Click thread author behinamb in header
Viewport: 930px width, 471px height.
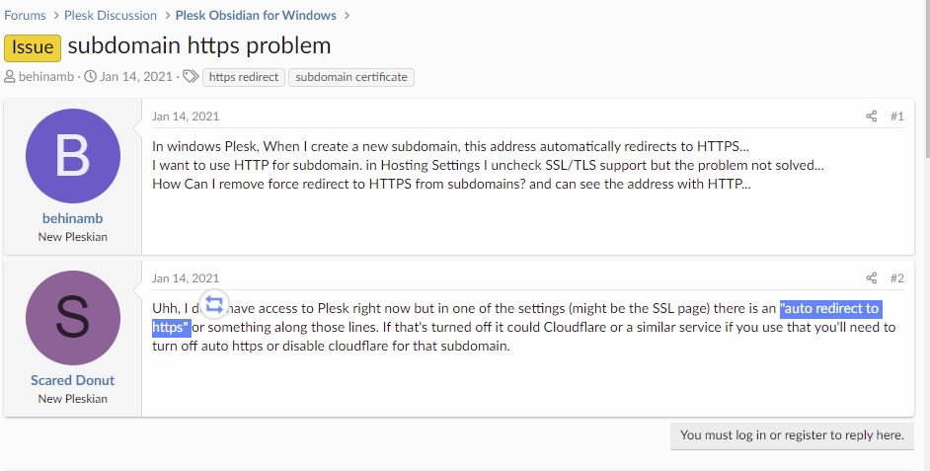[x=48, y=77]
